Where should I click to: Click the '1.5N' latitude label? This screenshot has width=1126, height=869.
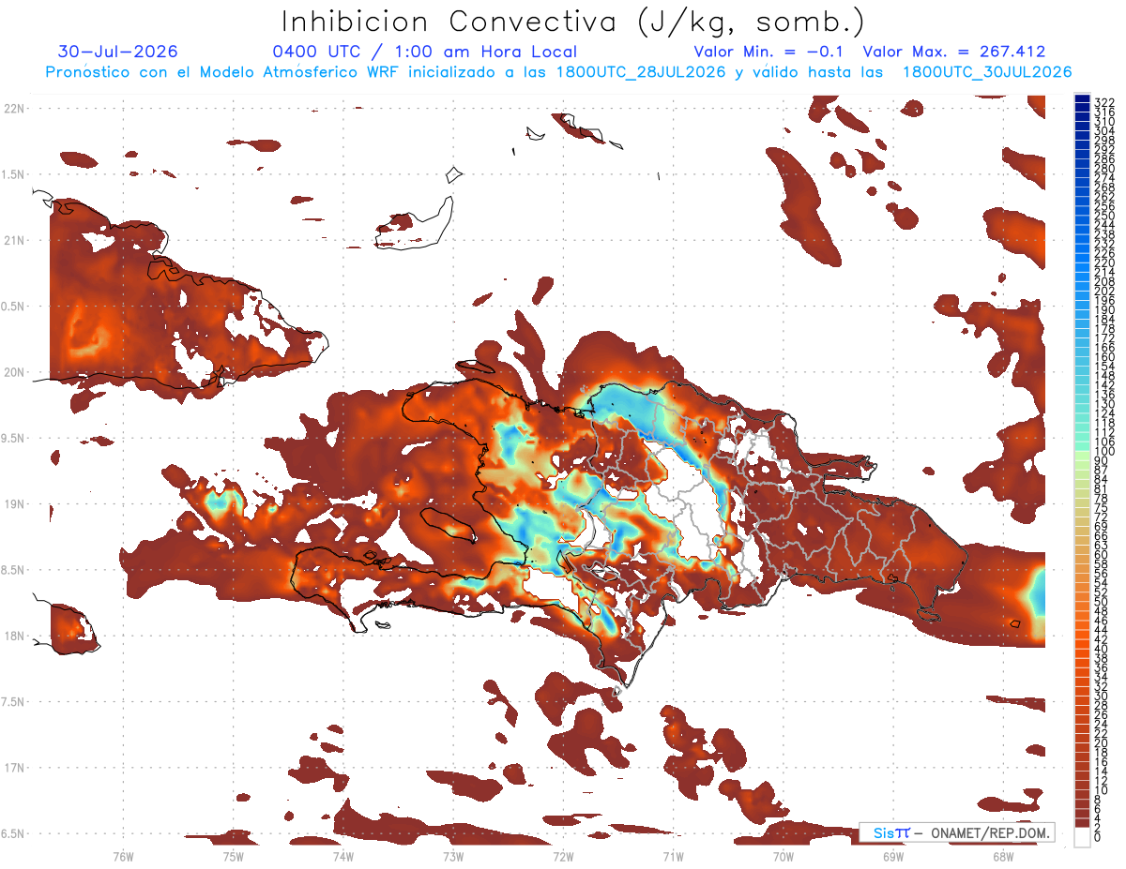click(x=14, y=174)
